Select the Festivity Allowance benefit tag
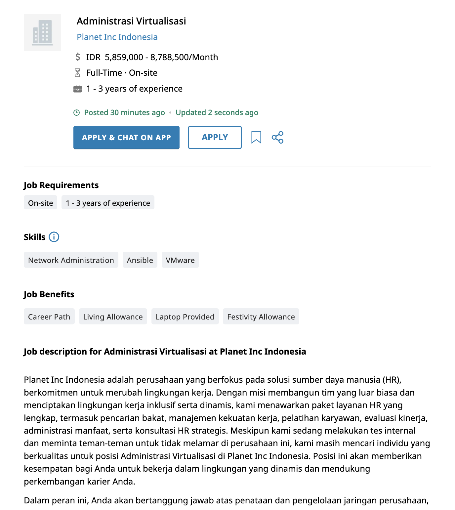 pos(261,317)
